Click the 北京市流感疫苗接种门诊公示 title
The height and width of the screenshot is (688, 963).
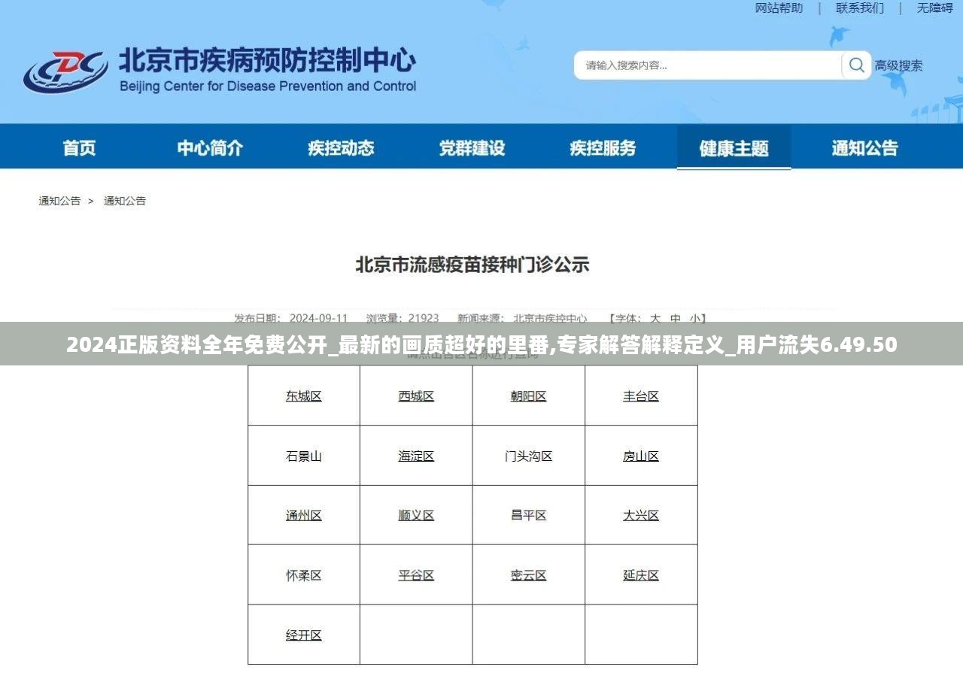(x=472, y=265)
